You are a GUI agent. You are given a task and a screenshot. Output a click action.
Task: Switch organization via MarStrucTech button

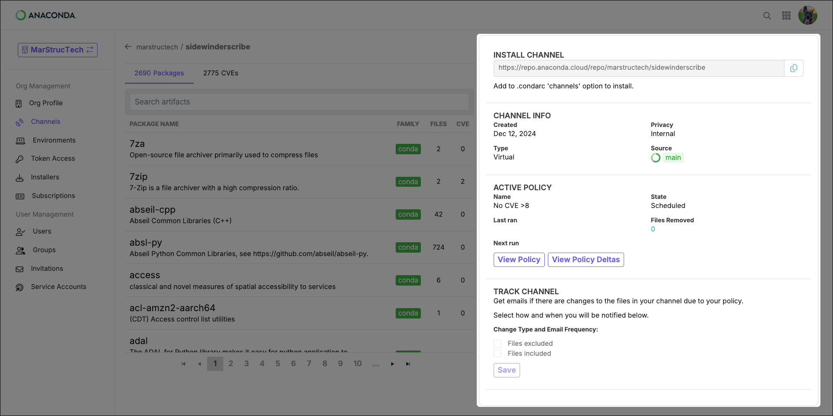coord(58,50)
